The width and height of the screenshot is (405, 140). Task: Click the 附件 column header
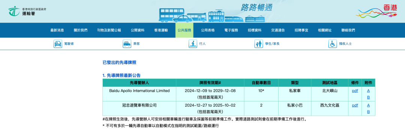[368, 83]
